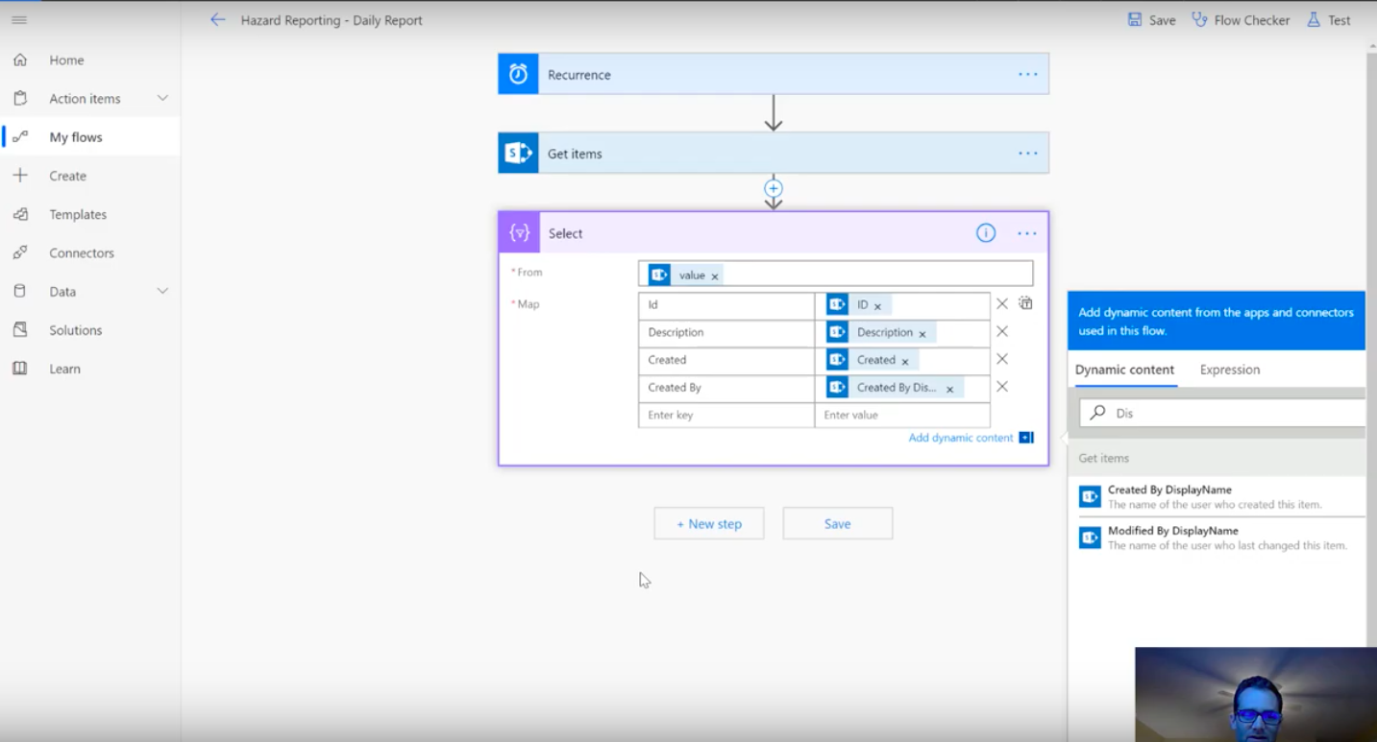Image resolution: width=1377 pixels, height=742 pixels.
Task: Click the Connectors plug icon
Action: [x=20, y=252]
